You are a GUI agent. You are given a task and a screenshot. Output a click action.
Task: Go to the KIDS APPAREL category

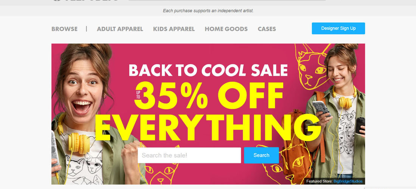coord(174,29)
